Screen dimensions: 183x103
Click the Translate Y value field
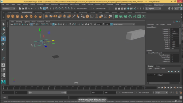(x=174, y=31)
